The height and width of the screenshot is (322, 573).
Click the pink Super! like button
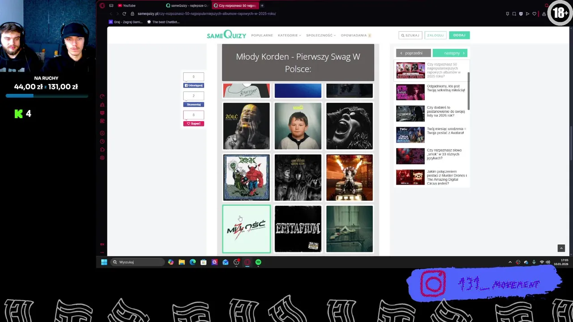click(x=193, y=123)
